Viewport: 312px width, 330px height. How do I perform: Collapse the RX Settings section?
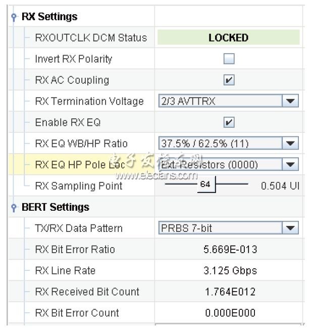(x=14, y=17)
